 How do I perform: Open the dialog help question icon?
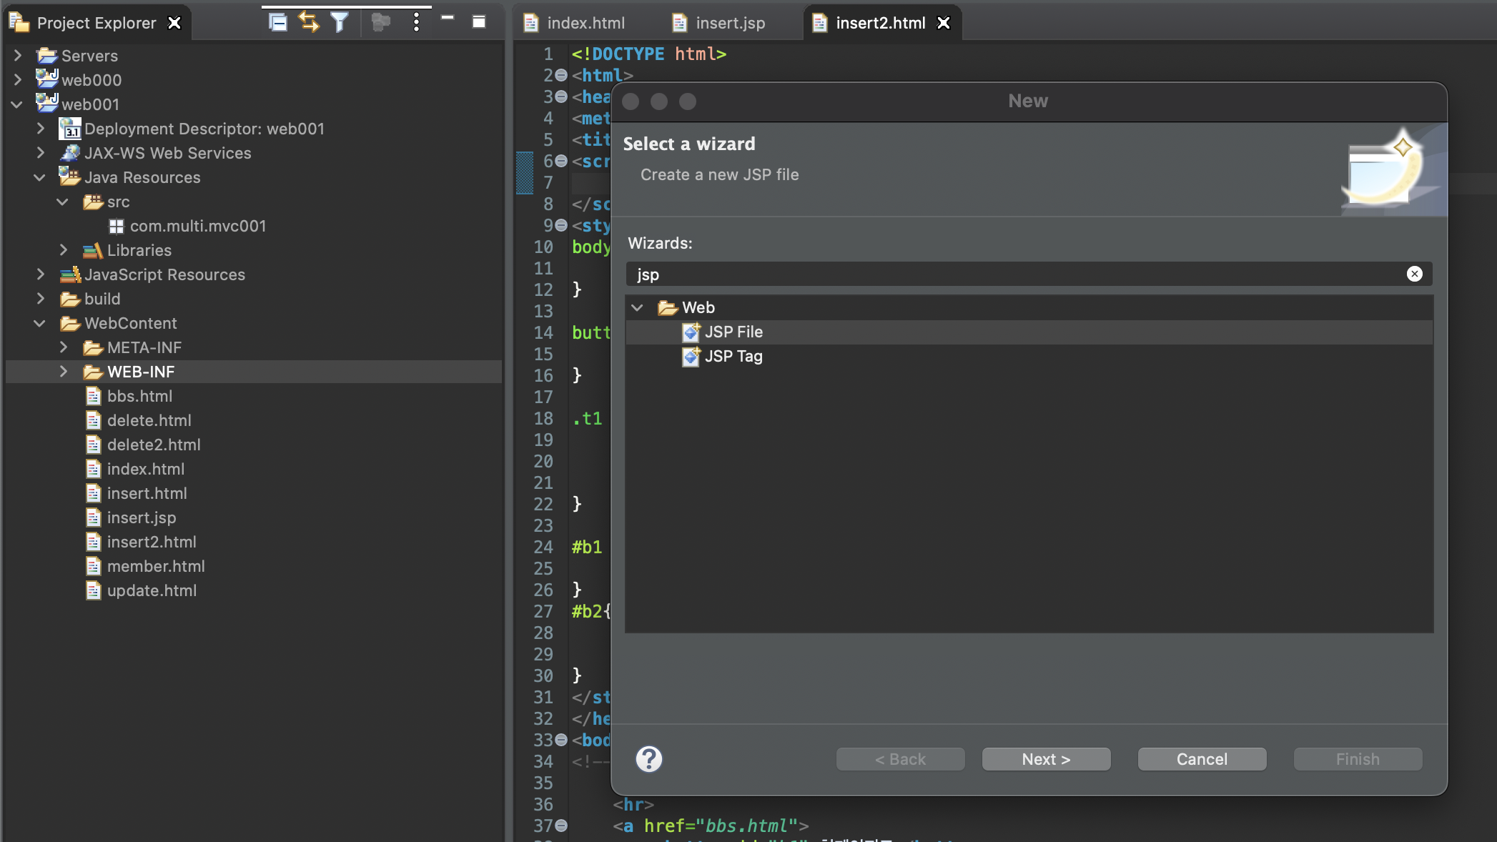tap(648, 759)
